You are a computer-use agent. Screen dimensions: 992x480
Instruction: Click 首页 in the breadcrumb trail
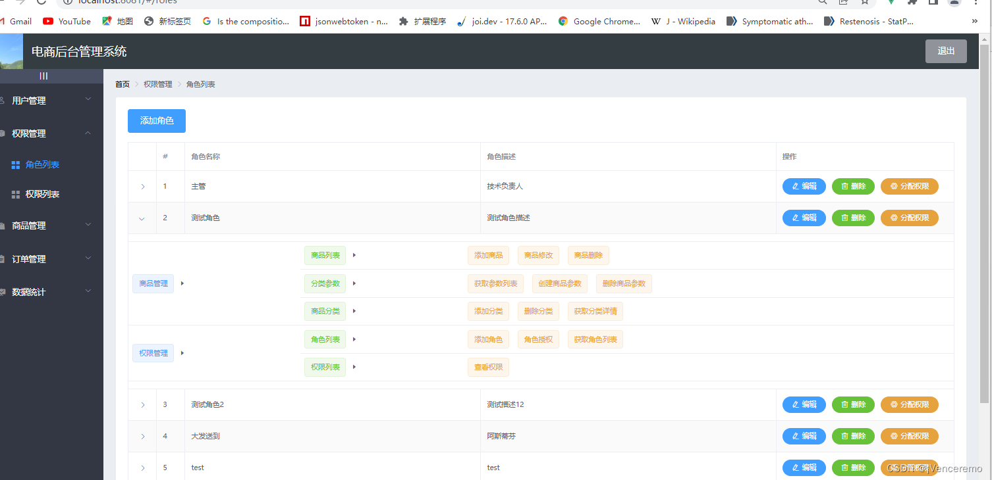click(x=121, y=84)
